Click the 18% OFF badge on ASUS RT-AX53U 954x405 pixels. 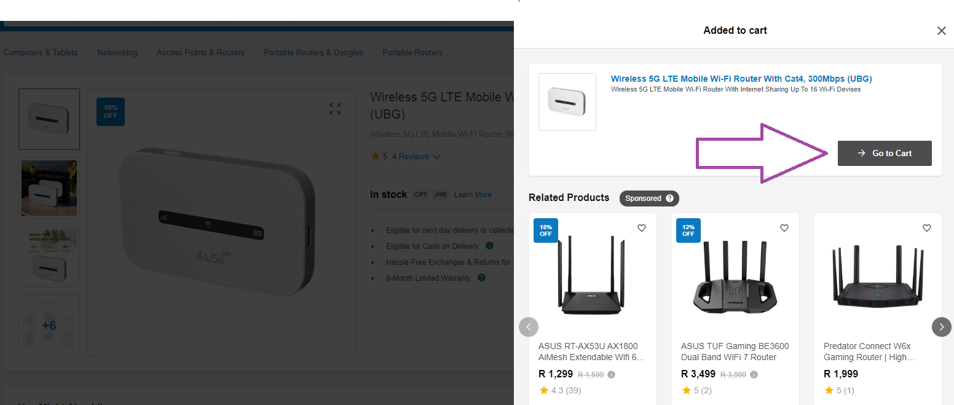(x=546, y=230)
